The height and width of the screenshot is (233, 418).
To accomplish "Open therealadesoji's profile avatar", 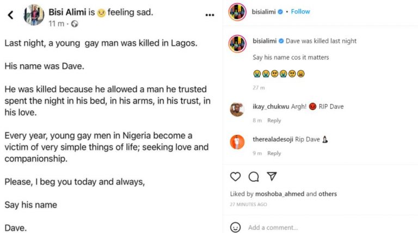I will 237,142.
